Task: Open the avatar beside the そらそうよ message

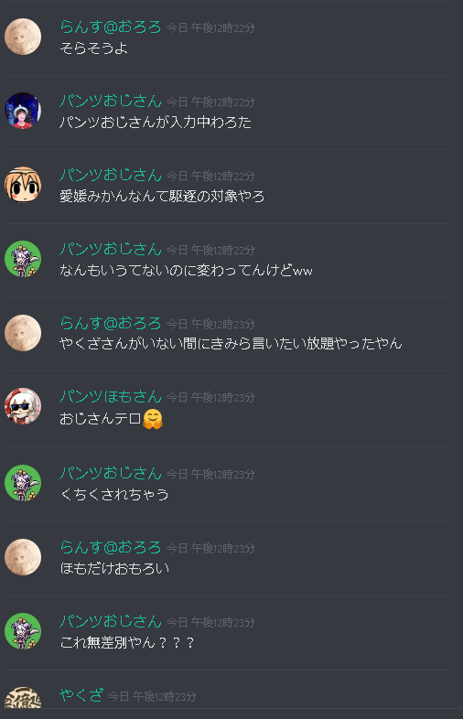Action: (x=23, y=37)
